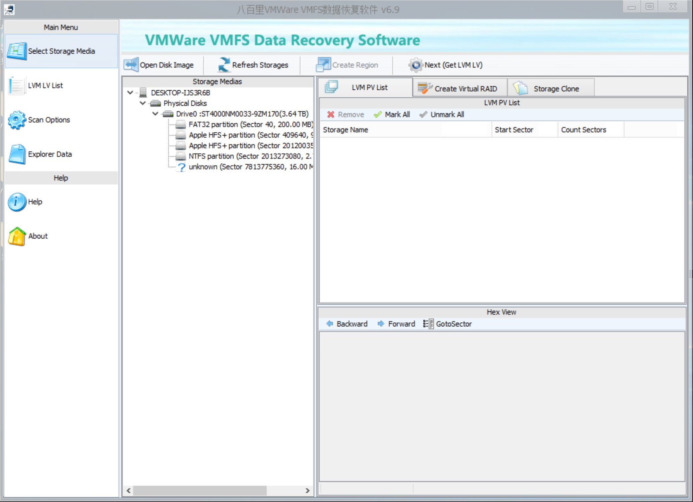This screenshot has height=502, width=693.
Task: Click the Remove button label
Action: [351, 114]
